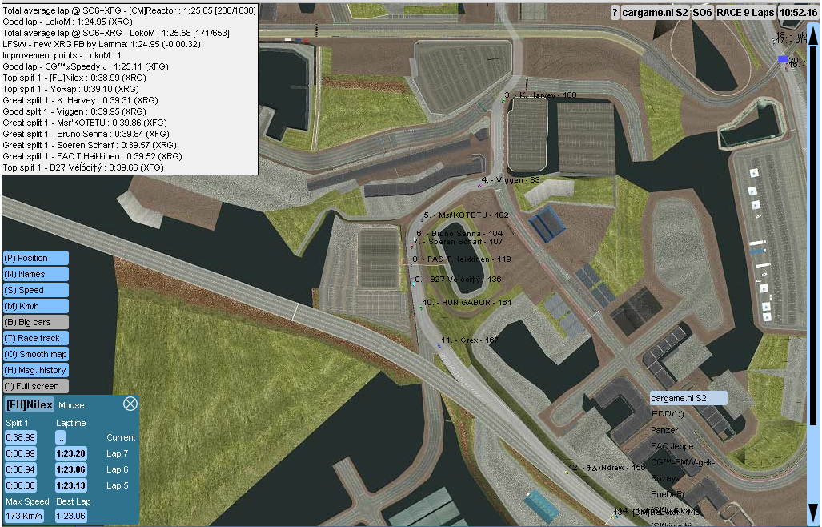
Task: Click the '10. - HUN GABOR - 161' label
Action: click(467, 303)
